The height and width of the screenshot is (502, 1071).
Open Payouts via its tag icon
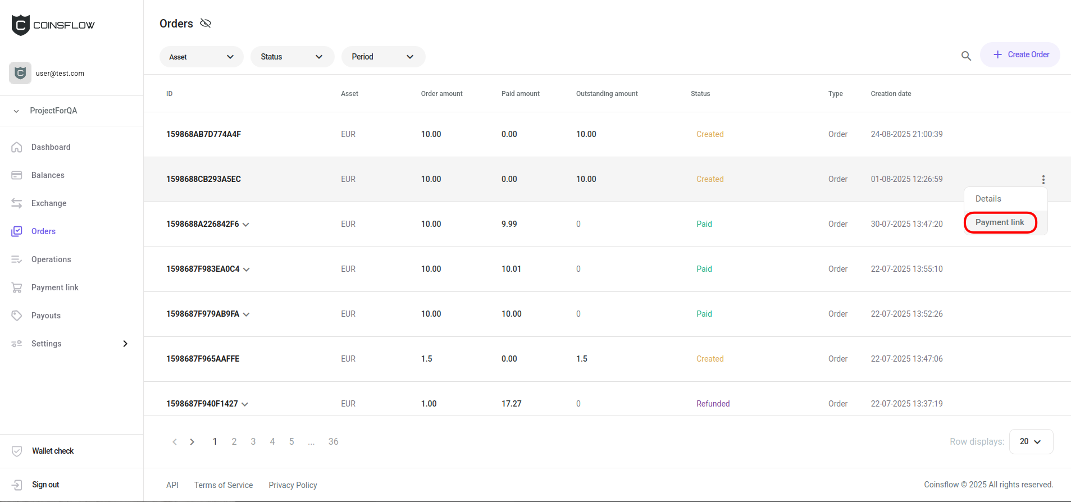click(17, 316)
